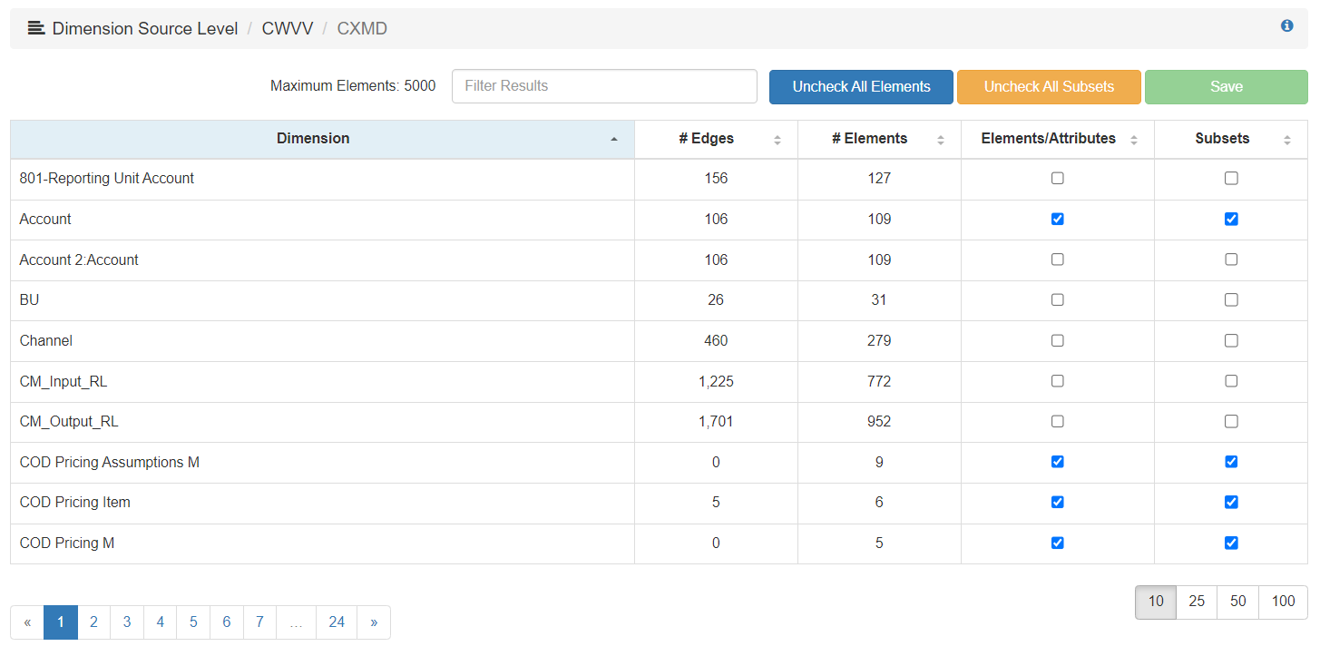1320x656 pixels.
Task: Sort by the Dimension column header
Action: pos(322,139)
